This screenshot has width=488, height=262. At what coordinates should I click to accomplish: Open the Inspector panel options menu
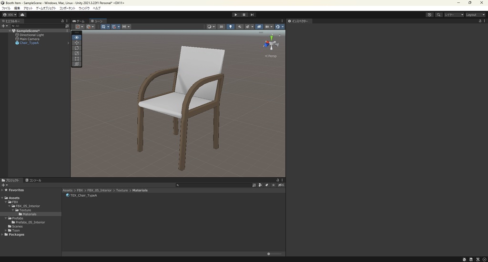[x=484, y=21]
